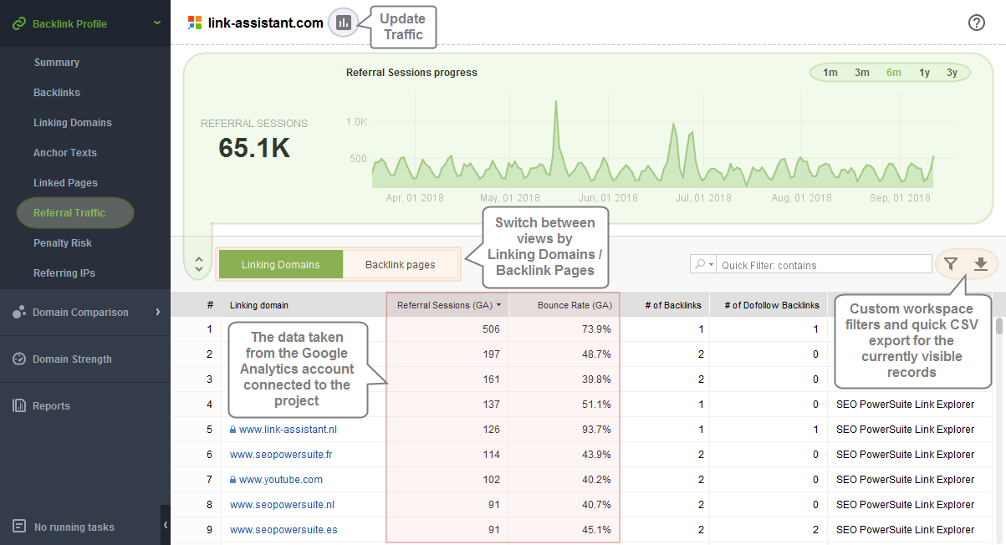Image resolution: width=1006 pixels, height=545 pixels.
Task: Select the 3m time range
Action: [x=862, y=73]
